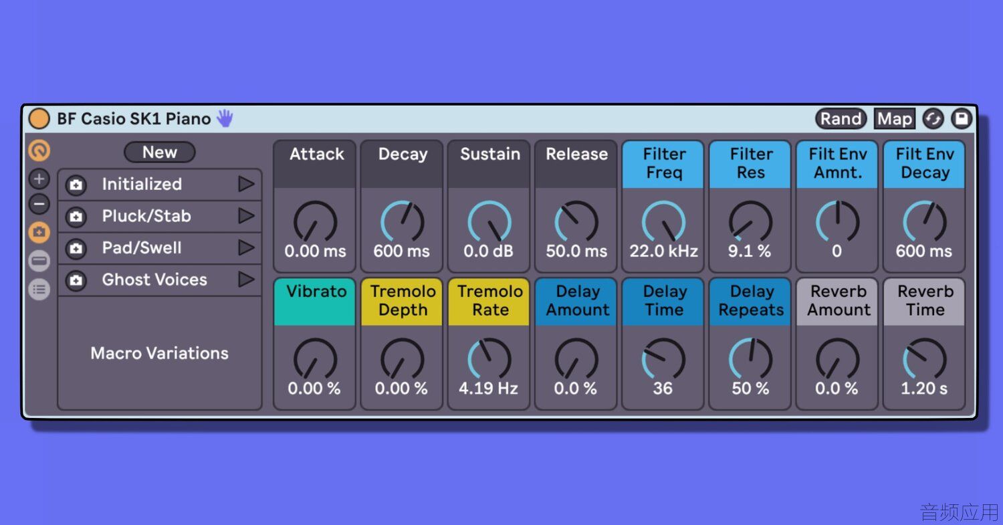
Task: Click New to create a macro variation
Action: coord(160,152)
